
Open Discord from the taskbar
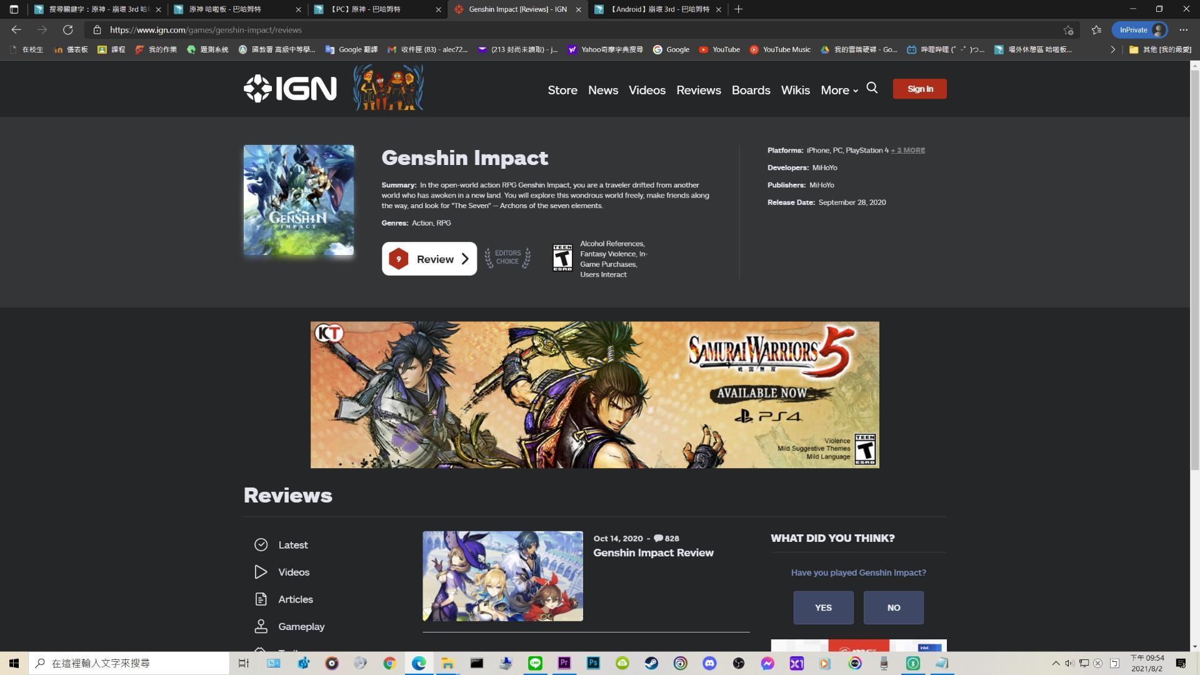709,663
